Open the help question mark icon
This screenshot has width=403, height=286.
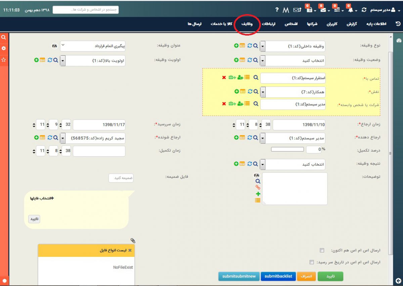point(277,10)
